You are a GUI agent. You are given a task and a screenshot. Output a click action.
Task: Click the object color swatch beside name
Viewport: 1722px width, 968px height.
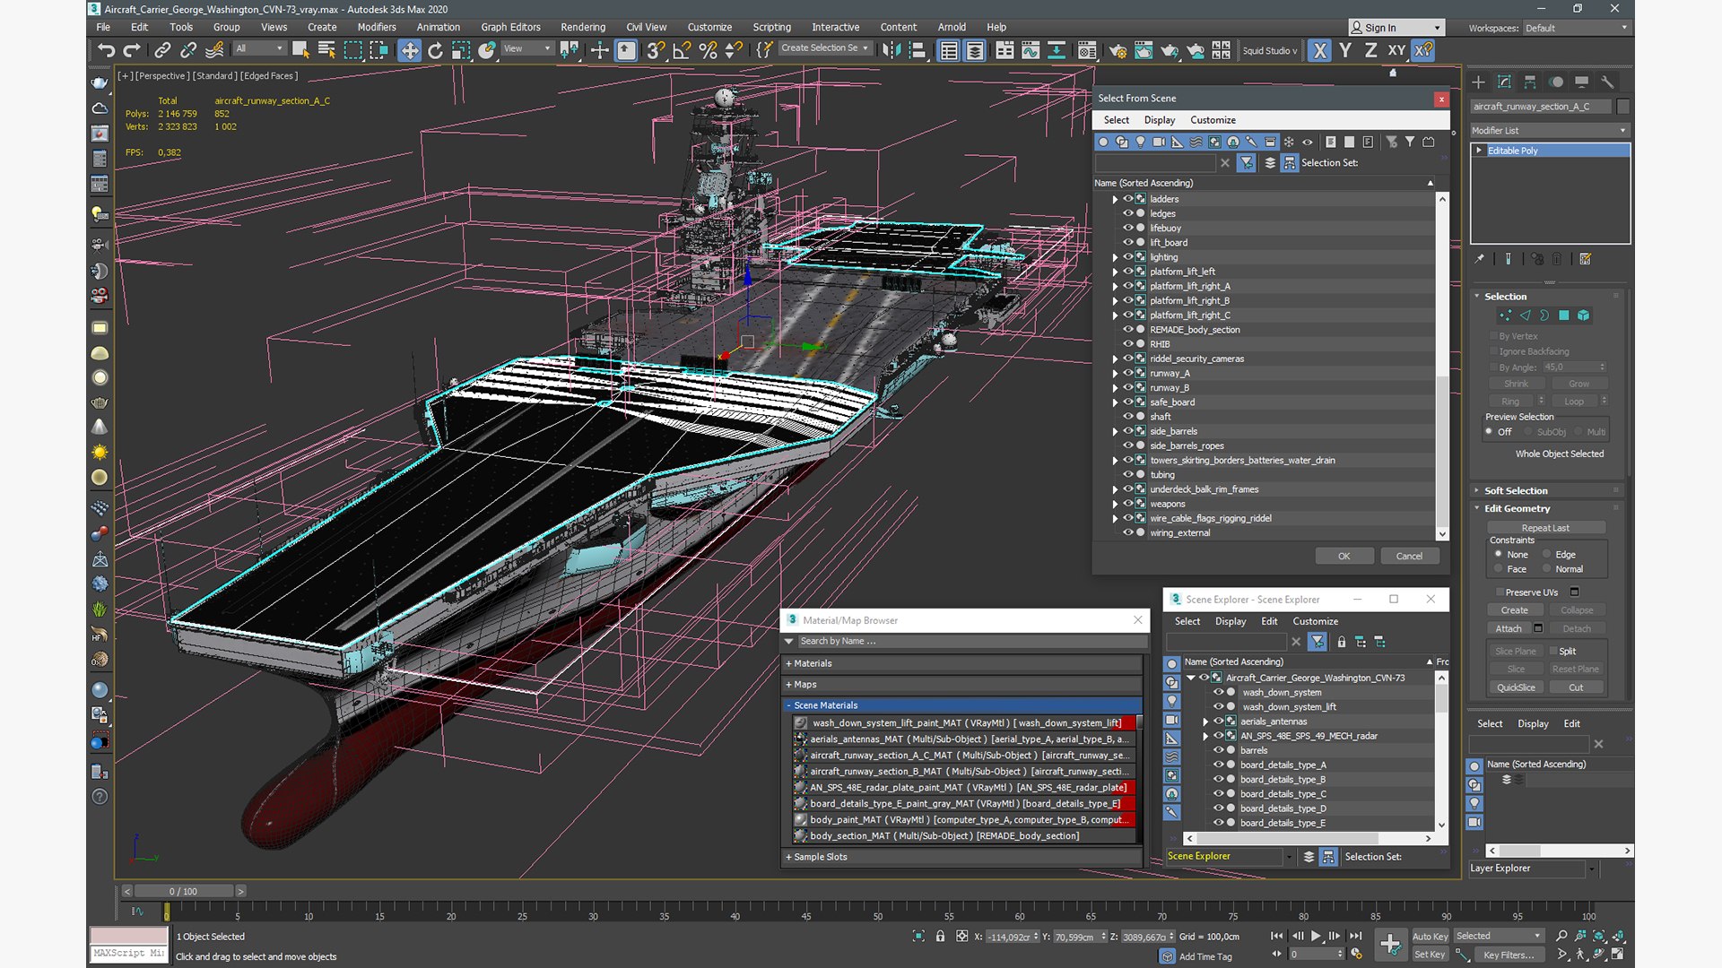coord(1622,106)
